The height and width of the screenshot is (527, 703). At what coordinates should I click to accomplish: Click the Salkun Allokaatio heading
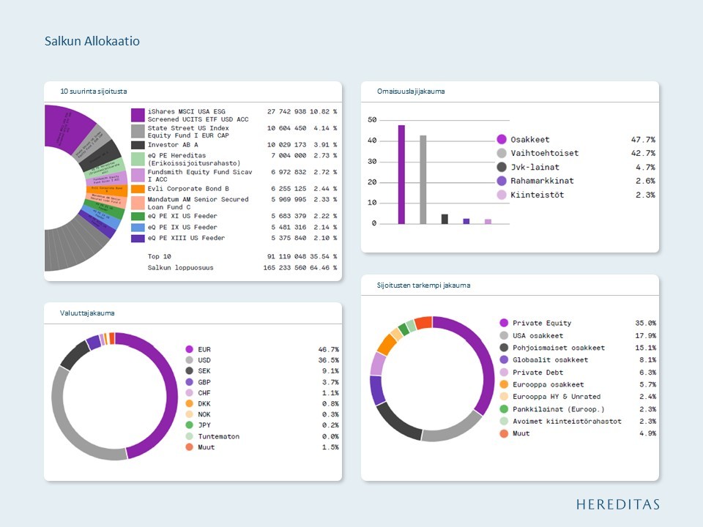[x=92, y=41]
